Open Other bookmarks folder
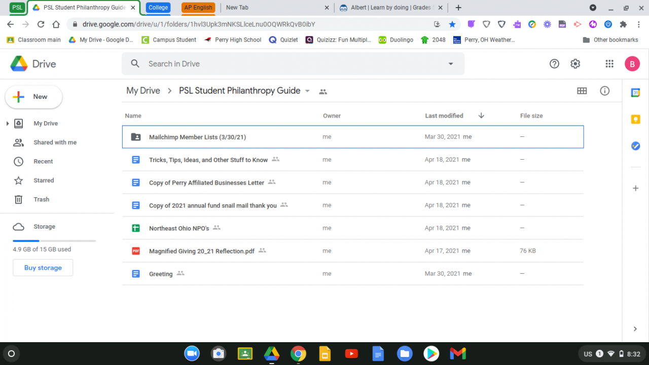The width and height of the screenshot is (649, 365). 610,40
